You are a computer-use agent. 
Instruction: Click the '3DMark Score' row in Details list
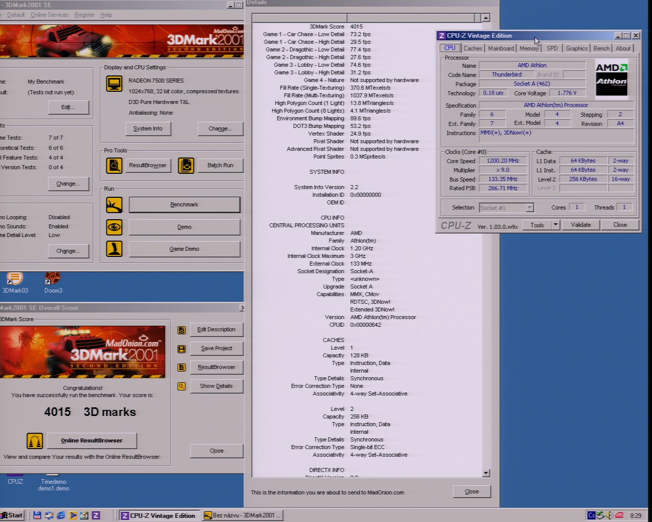coord(366,27)
